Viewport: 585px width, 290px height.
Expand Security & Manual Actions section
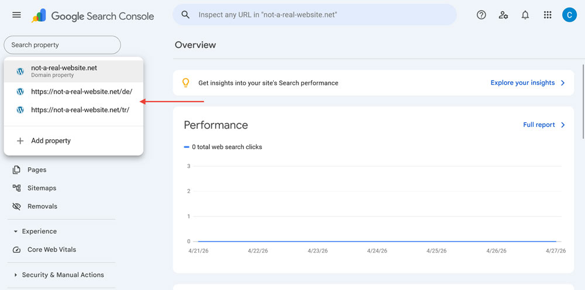[16, 275]
